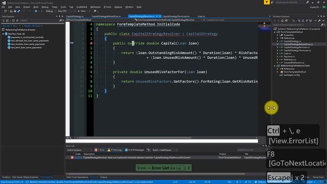Expand Loan.cs in Solution Explorer

tap(277, 53)
